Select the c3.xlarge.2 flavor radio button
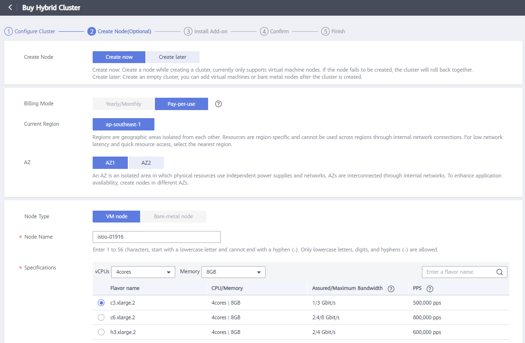Viewport: 525px width, 343px height. tap(101, 303)
